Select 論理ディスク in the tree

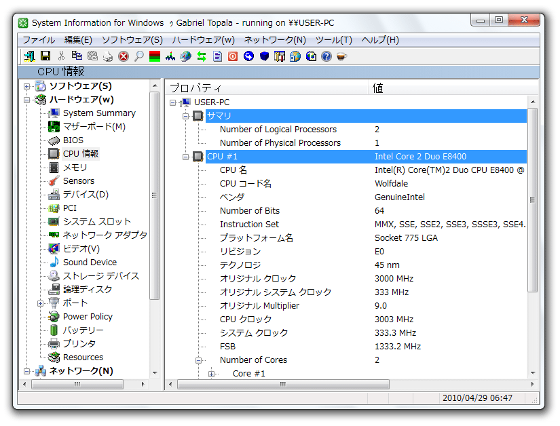point(88,290)
